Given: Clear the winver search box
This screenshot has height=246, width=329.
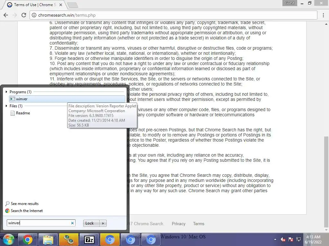Looking at the screenshot, I should click(72, 223).
